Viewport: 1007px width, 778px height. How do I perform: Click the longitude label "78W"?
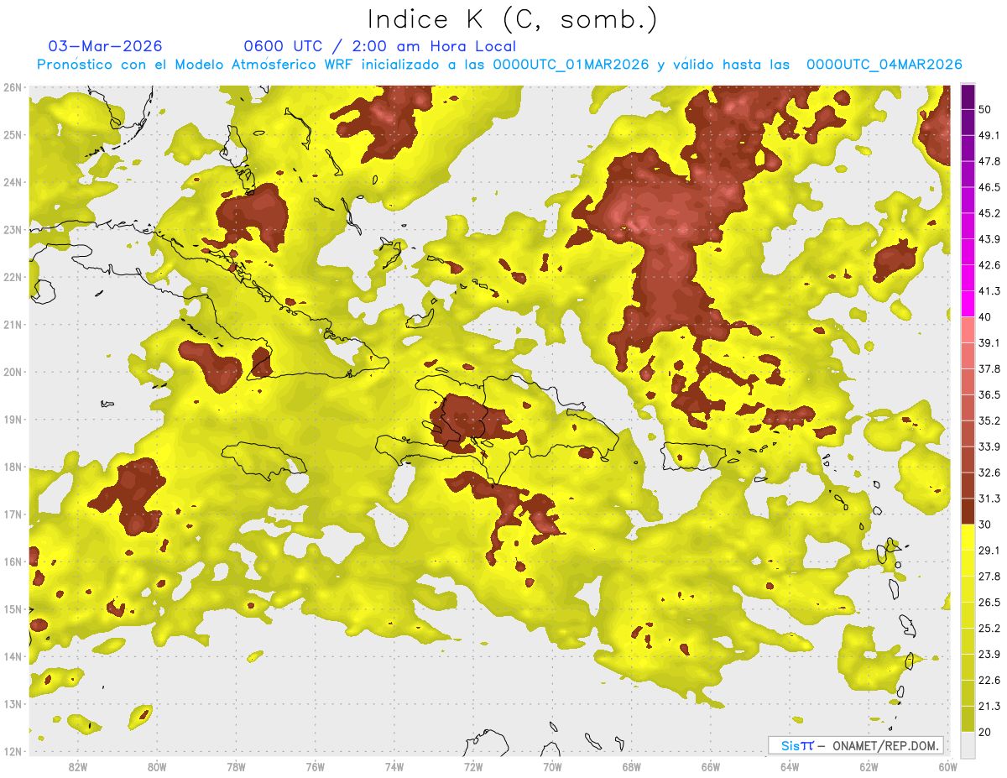click(x=236, y=766)
